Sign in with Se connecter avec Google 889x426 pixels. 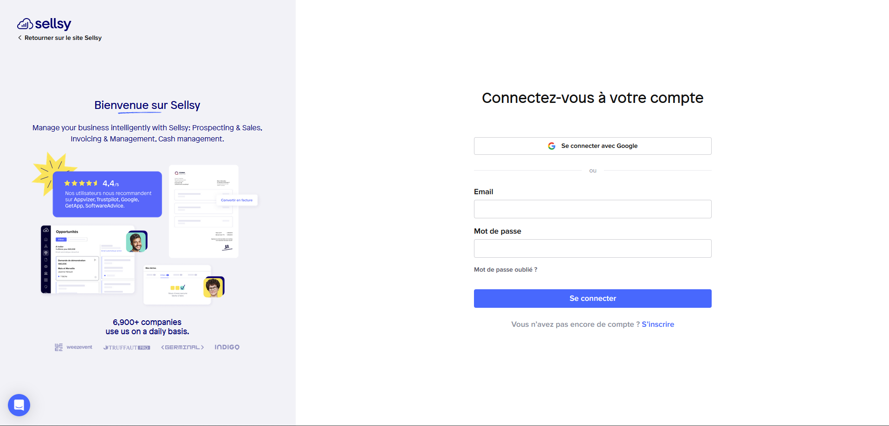593,146
